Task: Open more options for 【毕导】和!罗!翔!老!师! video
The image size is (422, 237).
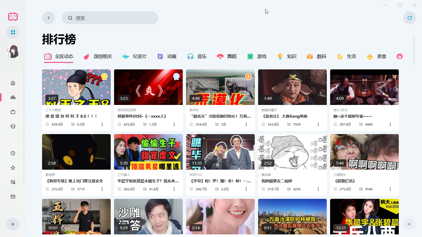Action: (x=246, y=189)
